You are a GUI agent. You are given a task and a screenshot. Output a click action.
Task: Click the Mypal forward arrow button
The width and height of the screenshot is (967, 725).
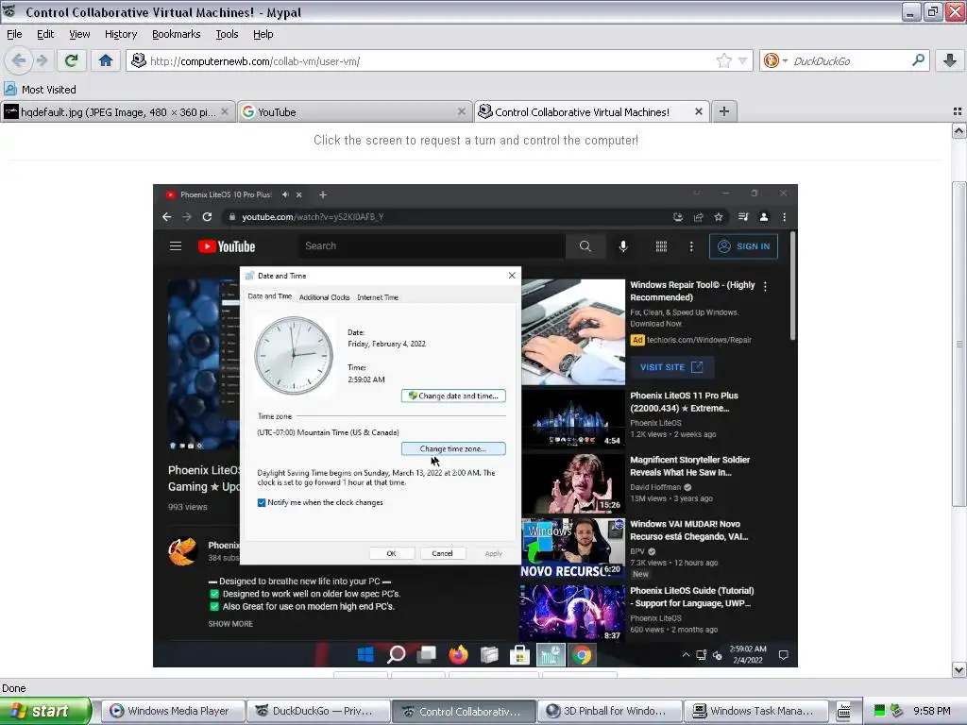42,60
